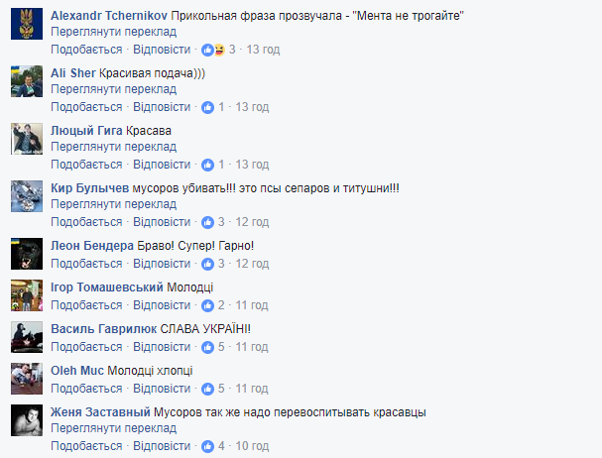The image size is (602, 458).
Task: Click the like icon on Василь Гаврилюк's comment
Action: (x=208, y=347)
